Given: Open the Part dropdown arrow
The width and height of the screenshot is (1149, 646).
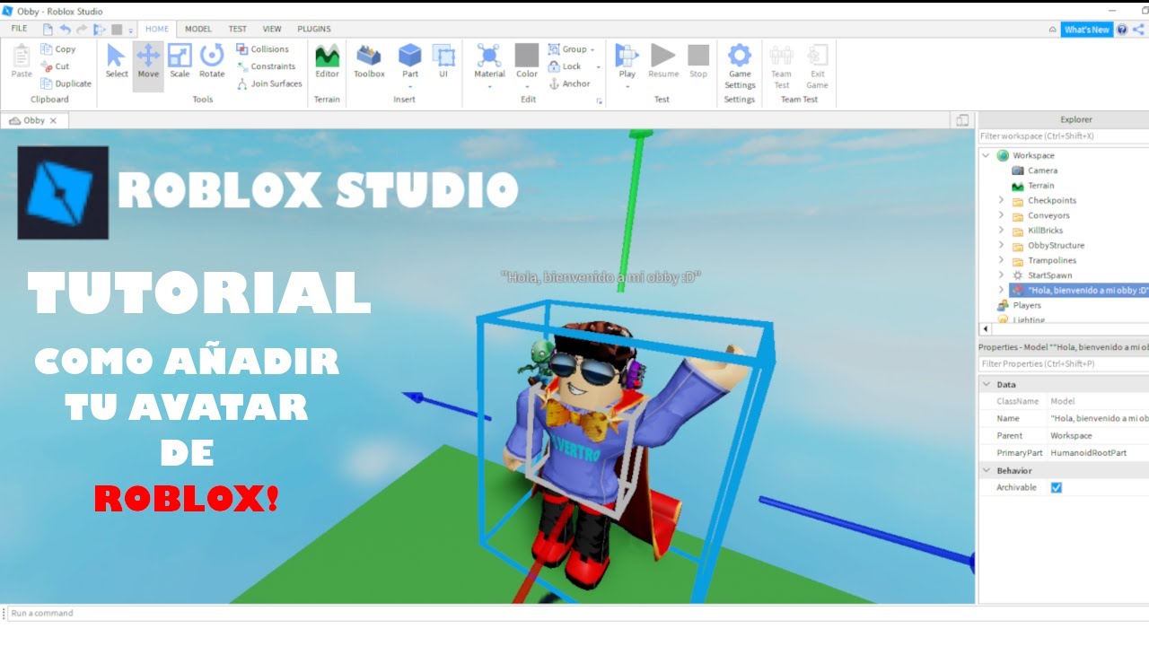Looking at the screenshot, I should tap(410, 86).
